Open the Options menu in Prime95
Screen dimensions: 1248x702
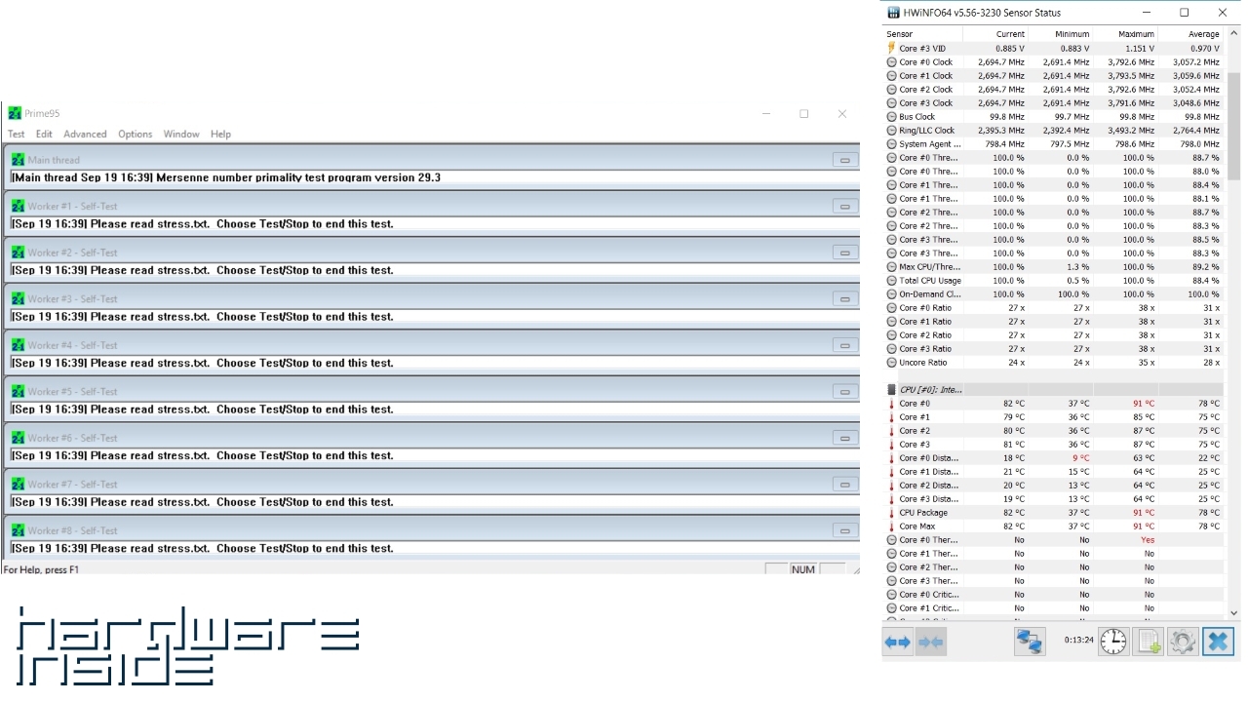(136, 135)
